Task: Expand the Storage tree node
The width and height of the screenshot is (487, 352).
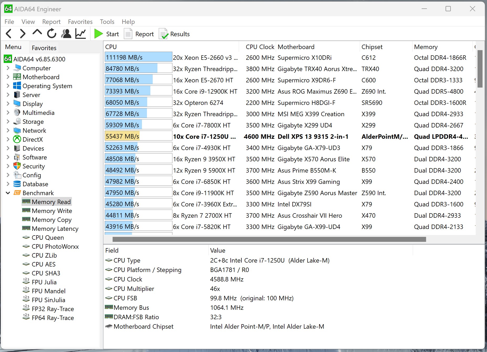Action: (8, 121)
